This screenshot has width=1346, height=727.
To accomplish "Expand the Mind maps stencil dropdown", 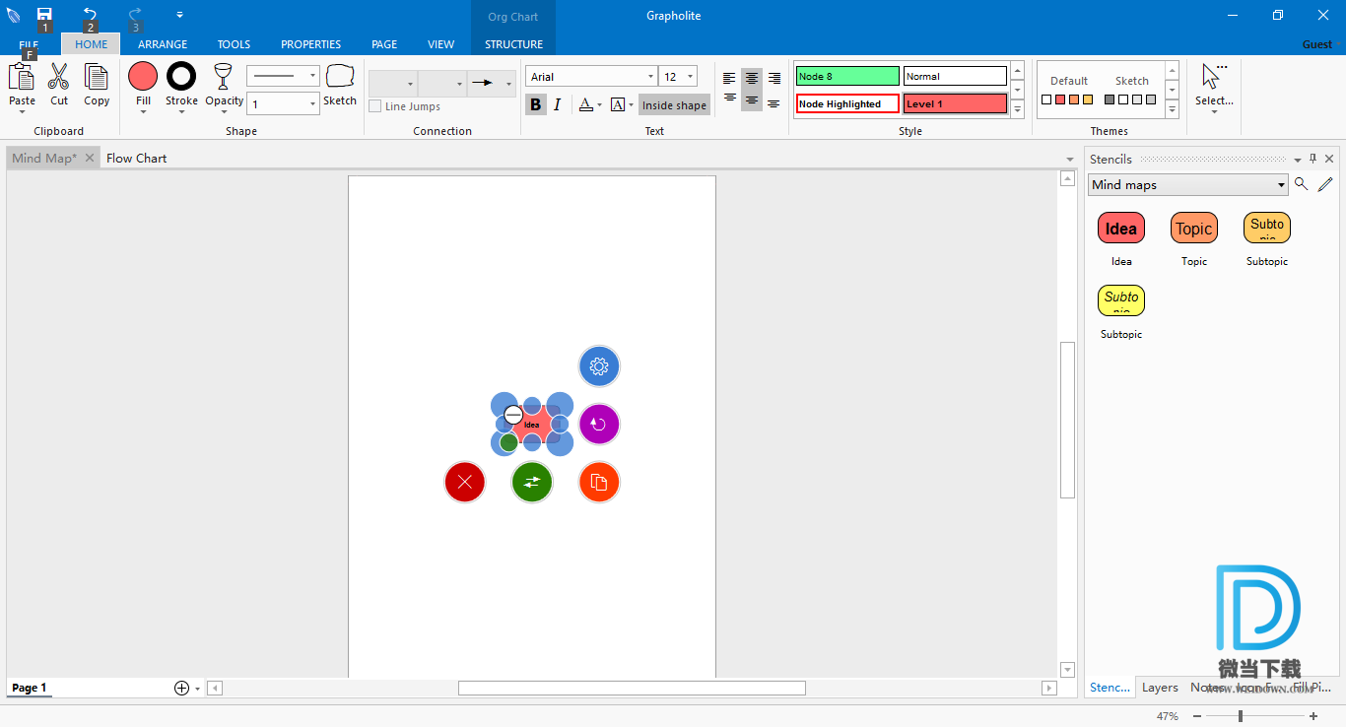I will click(x=1281, y=185).
